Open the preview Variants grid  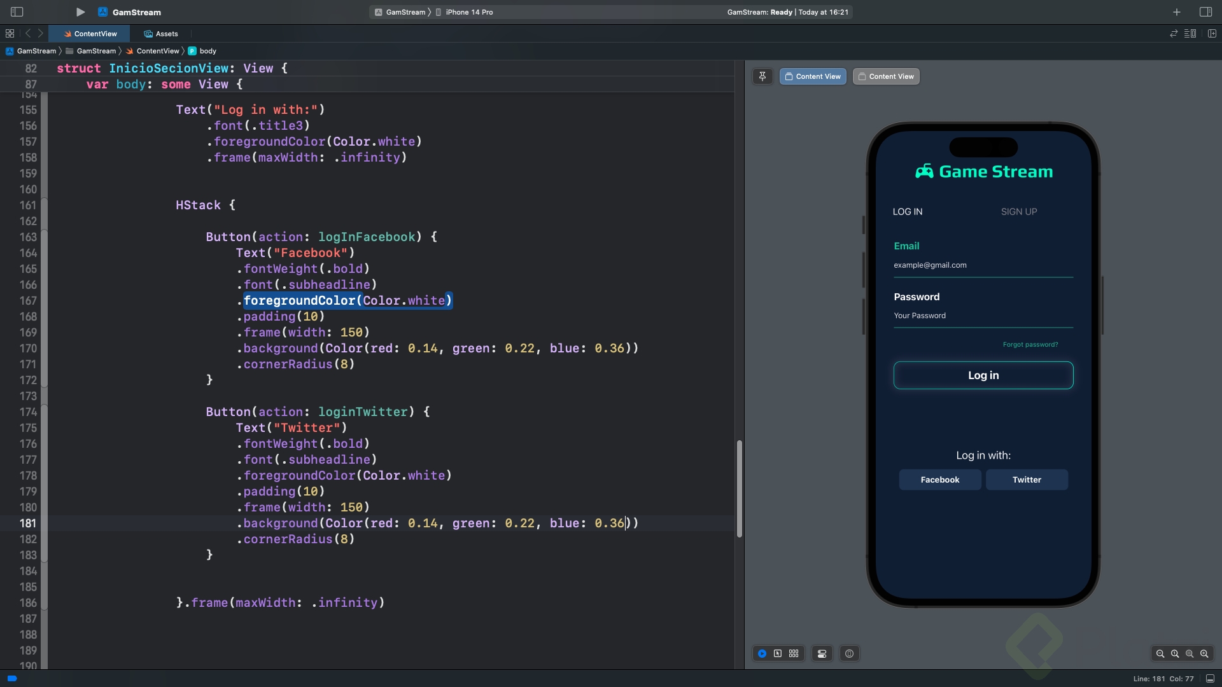(x=794, y=653)
